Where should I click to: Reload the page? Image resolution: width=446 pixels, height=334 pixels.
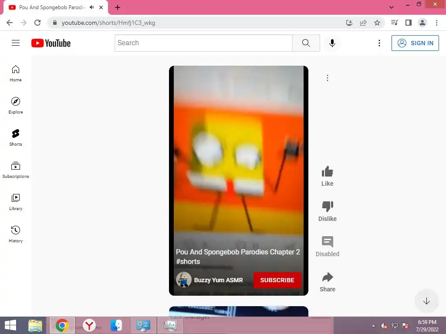[x=37, y=23]
